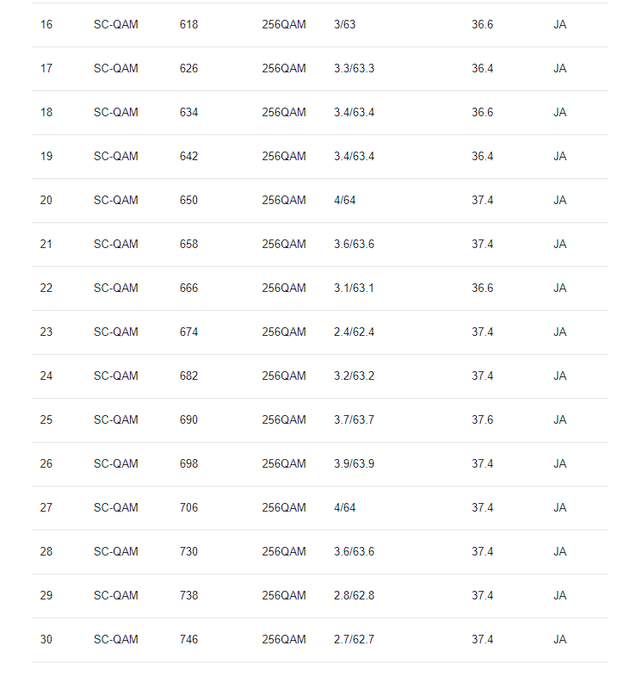Click the 2.8/62.8 power value

click(354, 595)
